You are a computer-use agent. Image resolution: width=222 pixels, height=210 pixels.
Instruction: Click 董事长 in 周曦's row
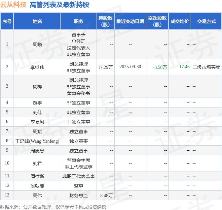pyautogui.click(x=79, y=35)
